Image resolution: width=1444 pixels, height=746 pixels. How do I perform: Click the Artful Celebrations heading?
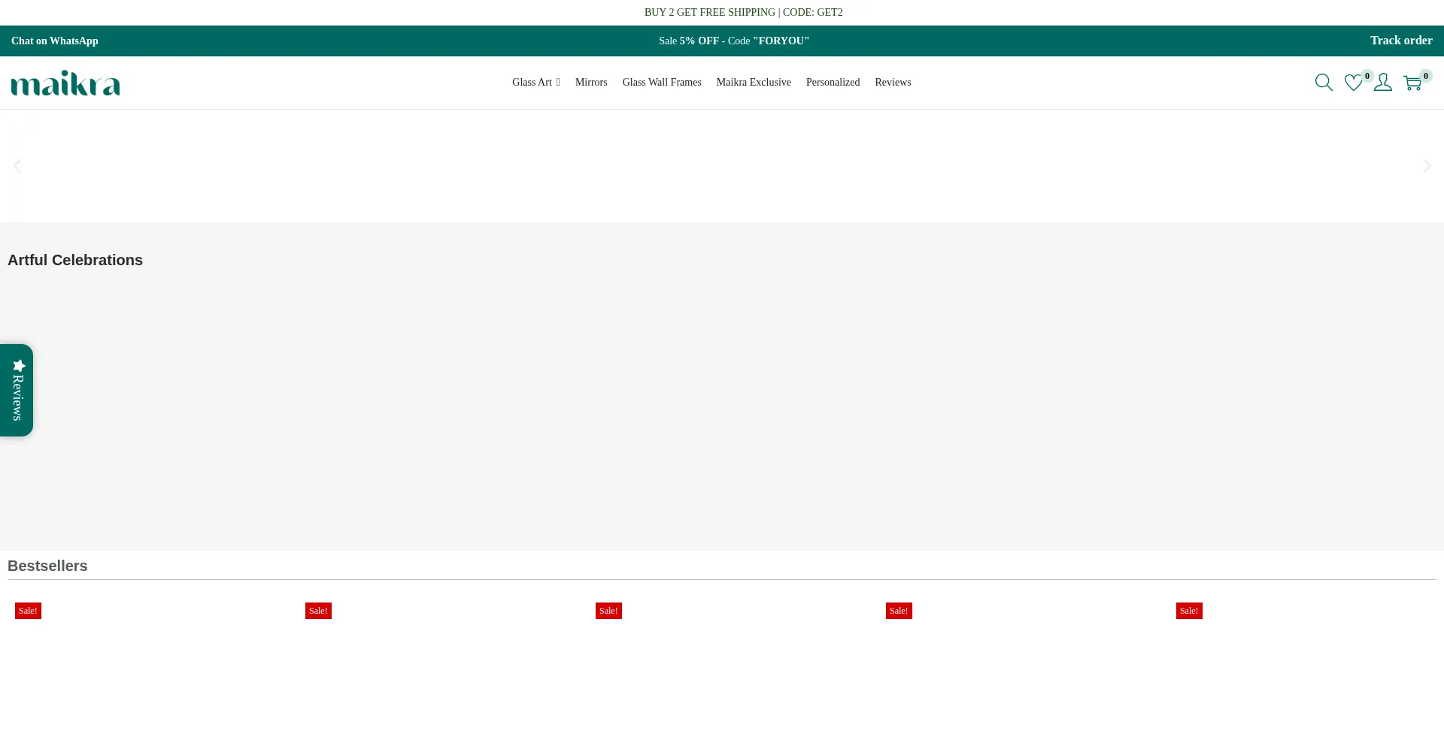[x=75, y=260]
